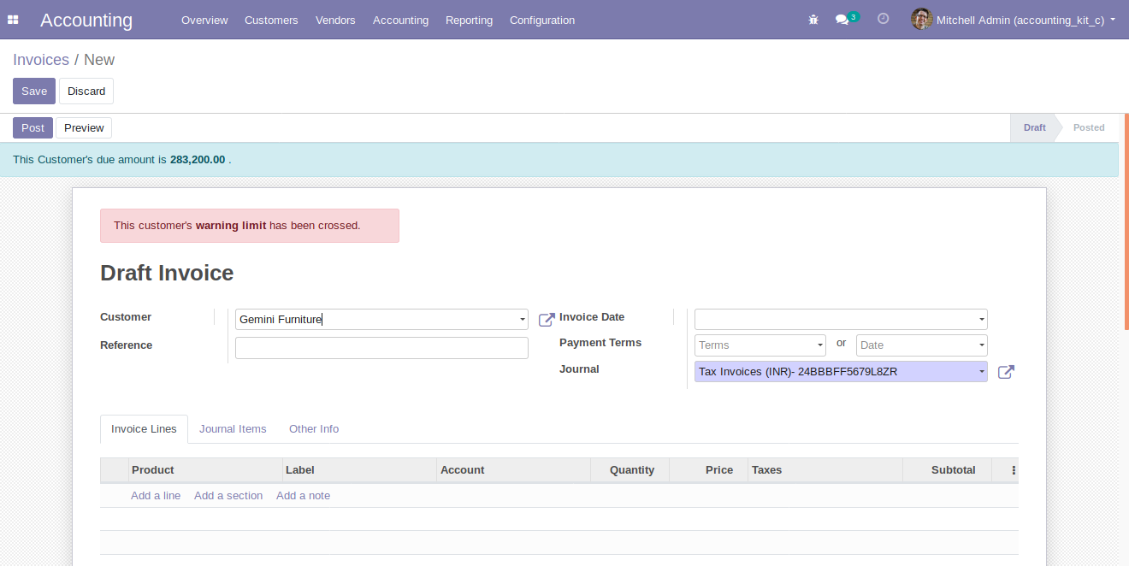The image size is (1129, 566).
Task: Open journal external link icon
Action: coord(1006,372)
